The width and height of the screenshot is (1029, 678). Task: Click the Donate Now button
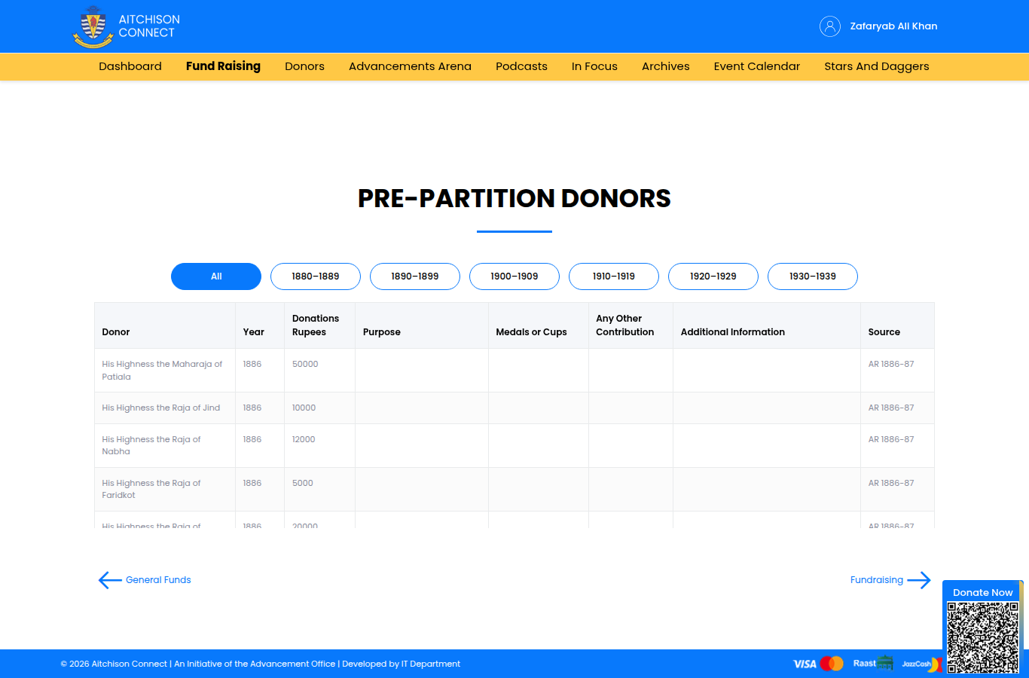pos(982,592)
